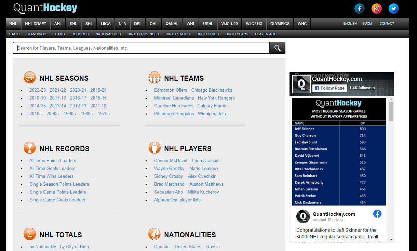The height and width of the screenshot is (251, 417).
Task: Open the Nikita Kucherov player link
Action: [203, 192]
